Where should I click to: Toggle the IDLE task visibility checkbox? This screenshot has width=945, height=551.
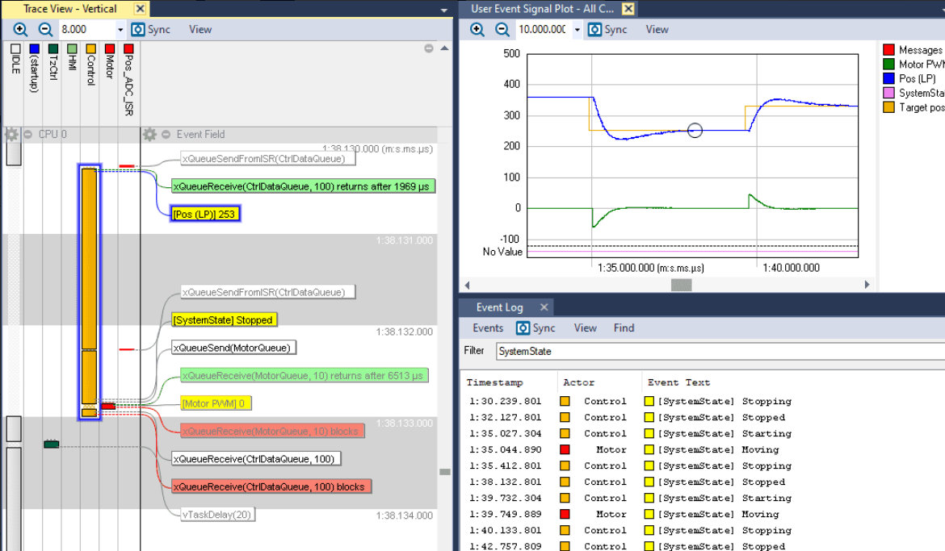click(16, 48)
